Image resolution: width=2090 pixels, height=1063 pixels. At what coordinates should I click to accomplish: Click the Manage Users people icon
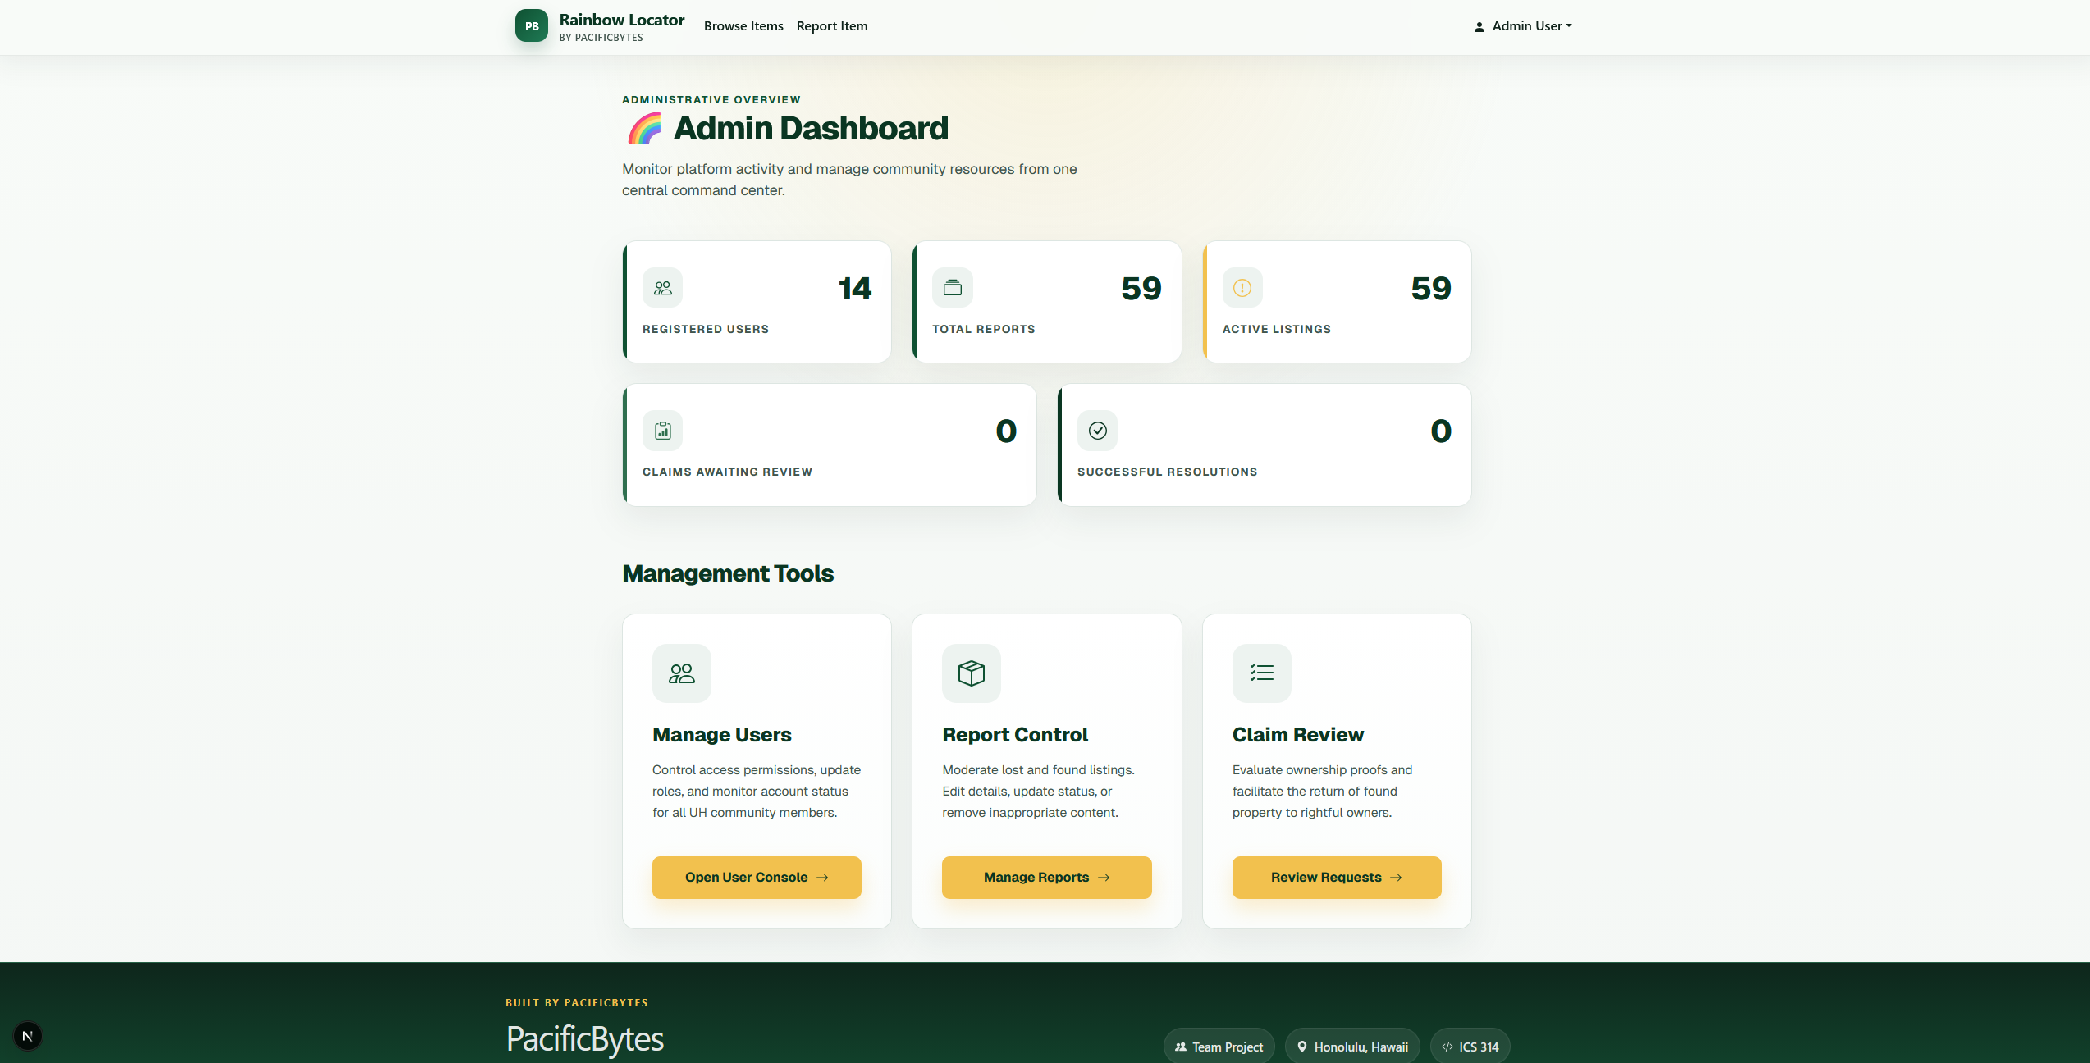pos(681,673)
